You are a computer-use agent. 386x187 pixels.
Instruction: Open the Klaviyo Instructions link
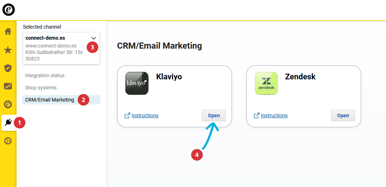tap(145, 115)
